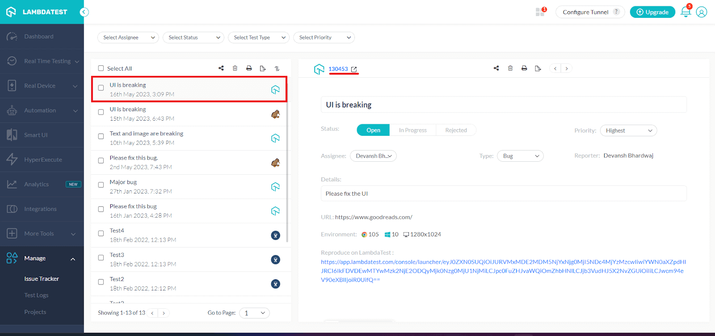Viewport: 715px width, 336px height.
Task: Open the Select Assignee filter dropdown
Action: (128, 38)
